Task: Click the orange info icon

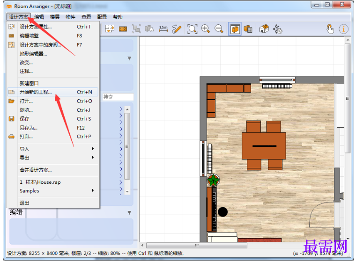Action: pos(343,29)
